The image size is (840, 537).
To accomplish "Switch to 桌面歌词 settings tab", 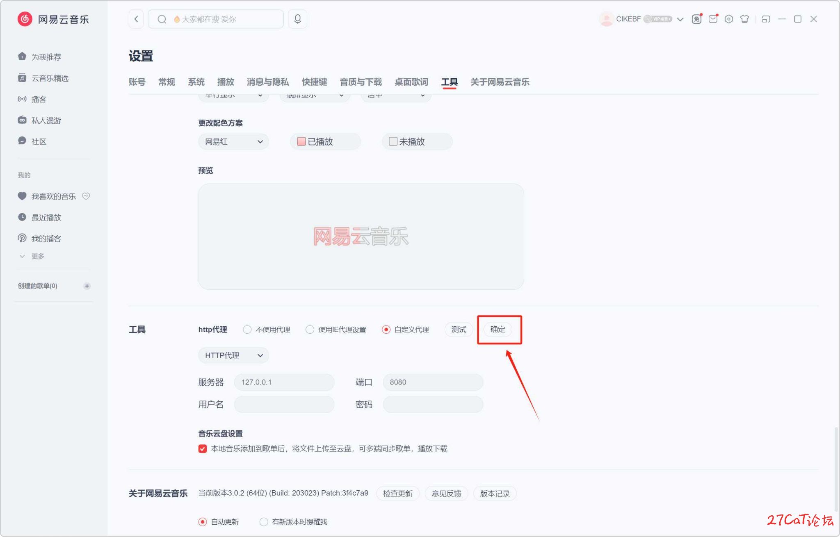I will point(411,82).
